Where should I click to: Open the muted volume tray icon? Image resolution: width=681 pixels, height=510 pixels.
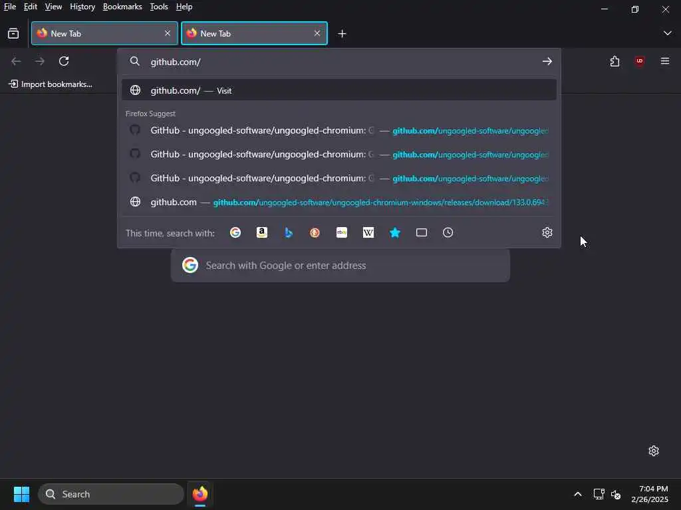[x=616, y=494]
